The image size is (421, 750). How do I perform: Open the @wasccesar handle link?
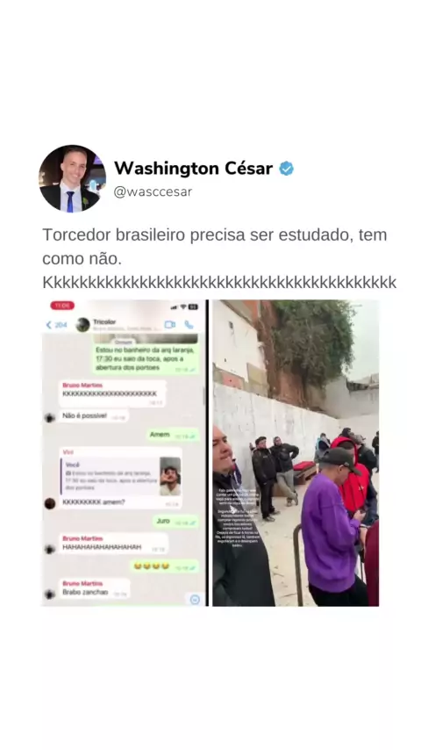pyautogui.click(x=153, y=191)
